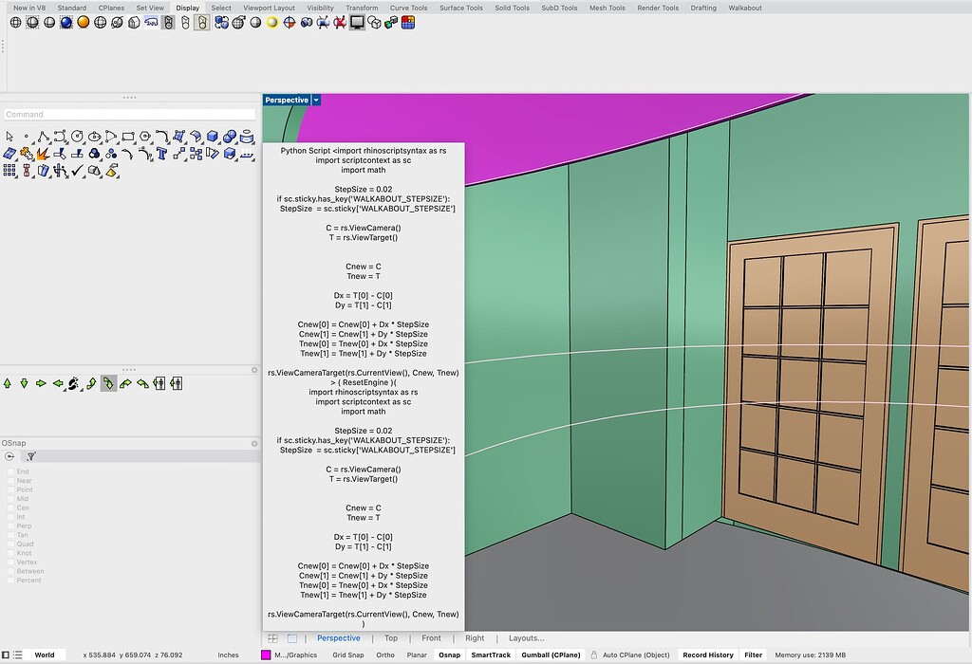Screen dimensions: 972x664
Task: Click the Circle tool icon
Action: 78,138
